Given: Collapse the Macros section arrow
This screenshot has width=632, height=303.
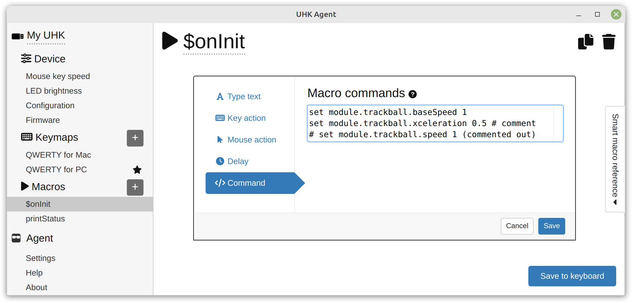Looking at the screenshot, I should point(25,186).
